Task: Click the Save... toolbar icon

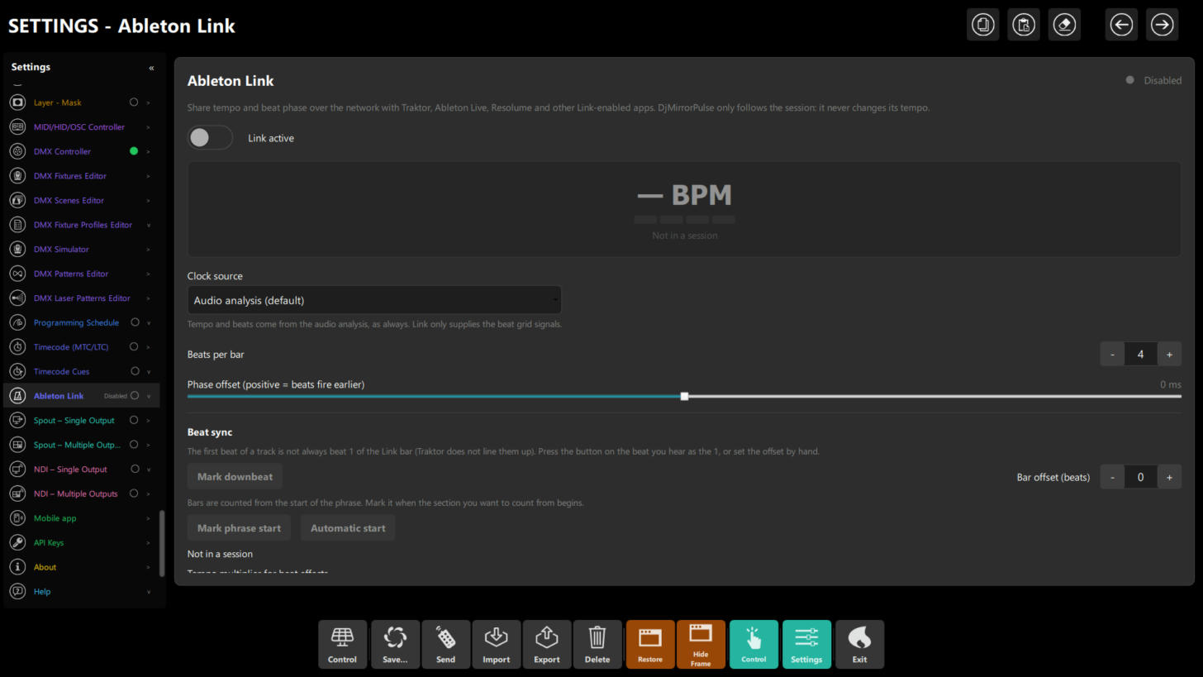Action: pyautogui.click(x=395, y=645)
